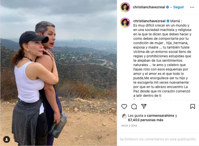199x146 pixels.
Task: Click the caption author's profile avatar
Action: 125,23
